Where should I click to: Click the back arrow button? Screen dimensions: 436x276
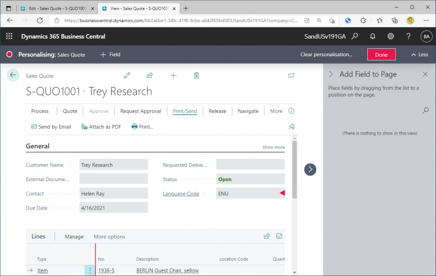(x=13, y=75)
